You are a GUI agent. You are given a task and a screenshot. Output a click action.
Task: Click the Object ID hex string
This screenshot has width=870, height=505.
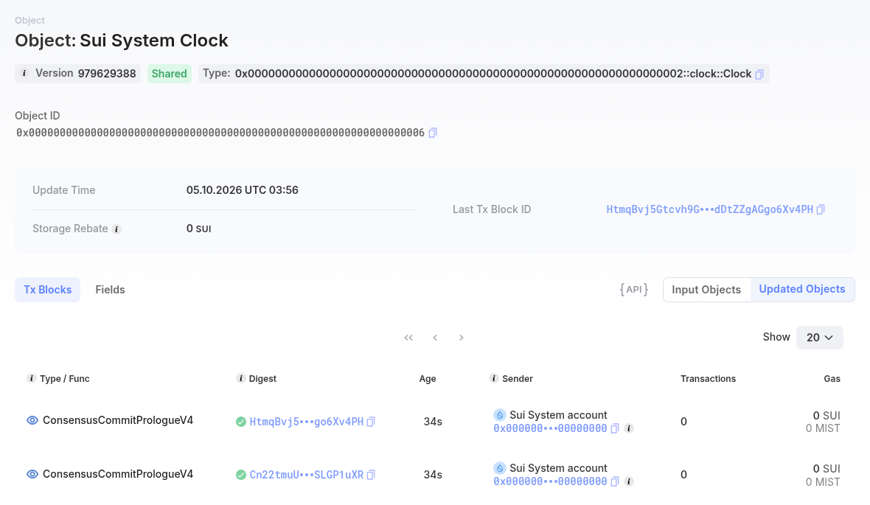[220, 133]
